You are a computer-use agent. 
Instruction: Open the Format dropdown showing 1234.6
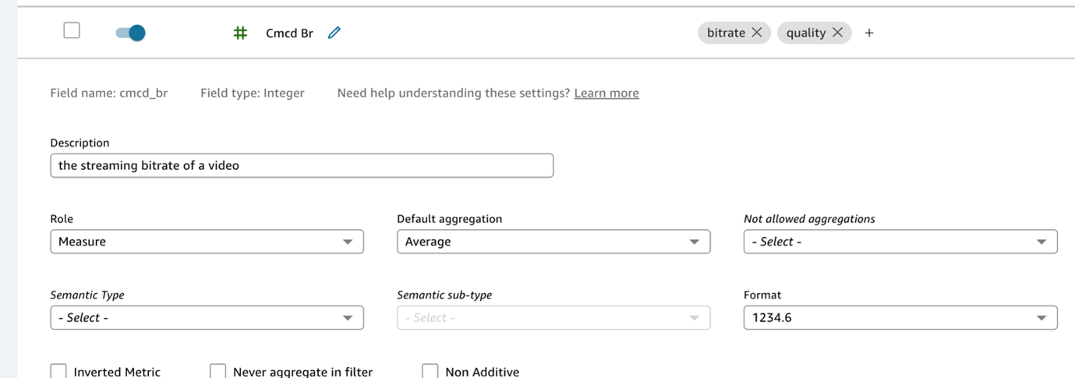900,318
